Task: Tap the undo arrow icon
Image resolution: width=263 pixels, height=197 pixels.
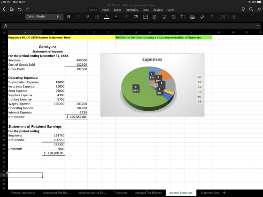Action: pos(20,9)
